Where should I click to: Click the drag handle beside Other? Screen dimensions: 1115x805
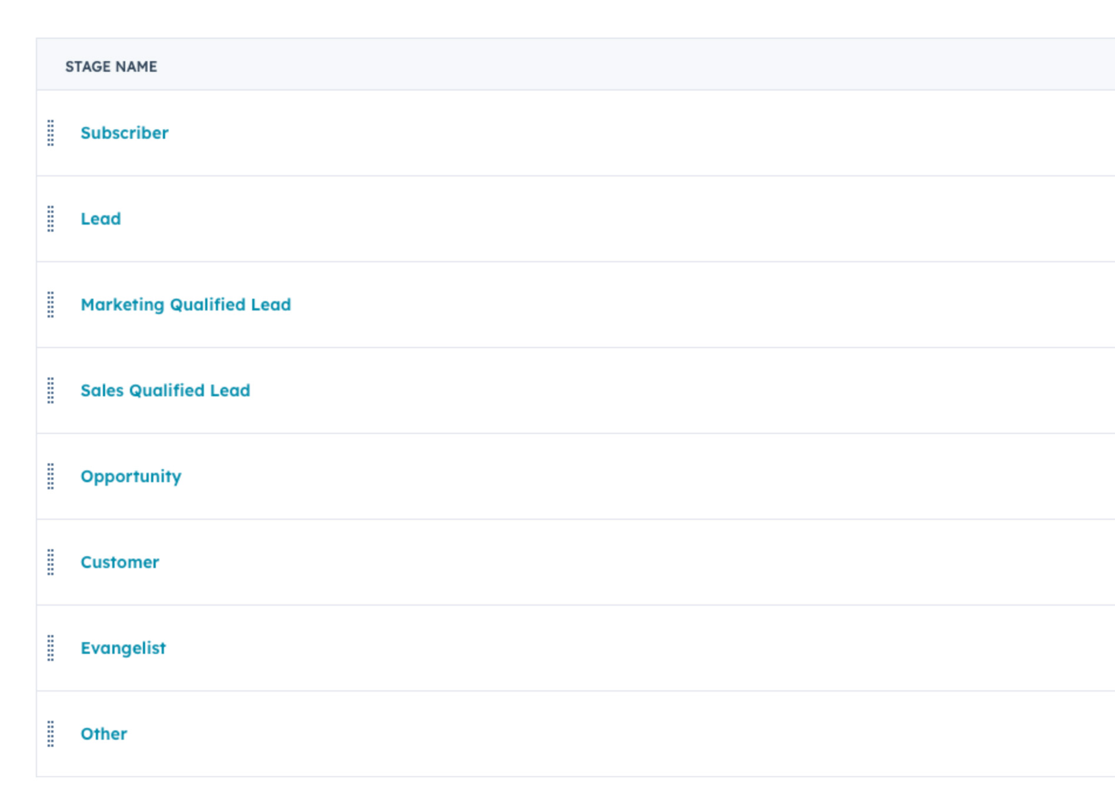[51, 733]
